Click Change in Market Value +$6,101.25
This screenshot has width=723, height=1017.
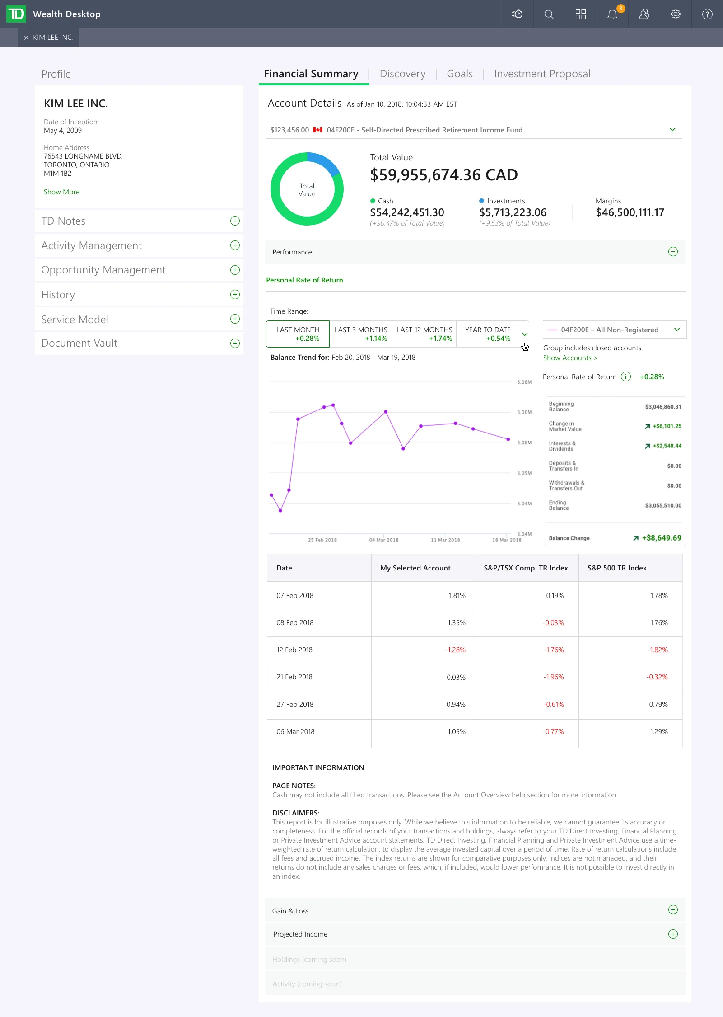tap(667, 426)
